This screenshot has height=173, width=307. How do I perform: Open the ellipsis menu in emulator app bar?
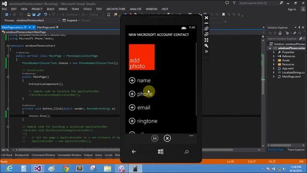pyautogui.click(x=191, y=136)
